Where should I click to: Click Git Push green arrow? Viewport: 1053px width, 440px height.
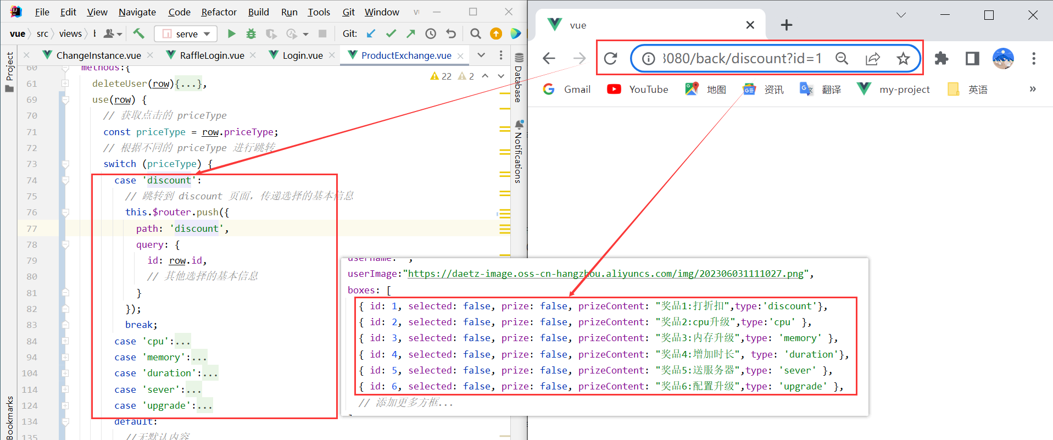pos(411,34)
